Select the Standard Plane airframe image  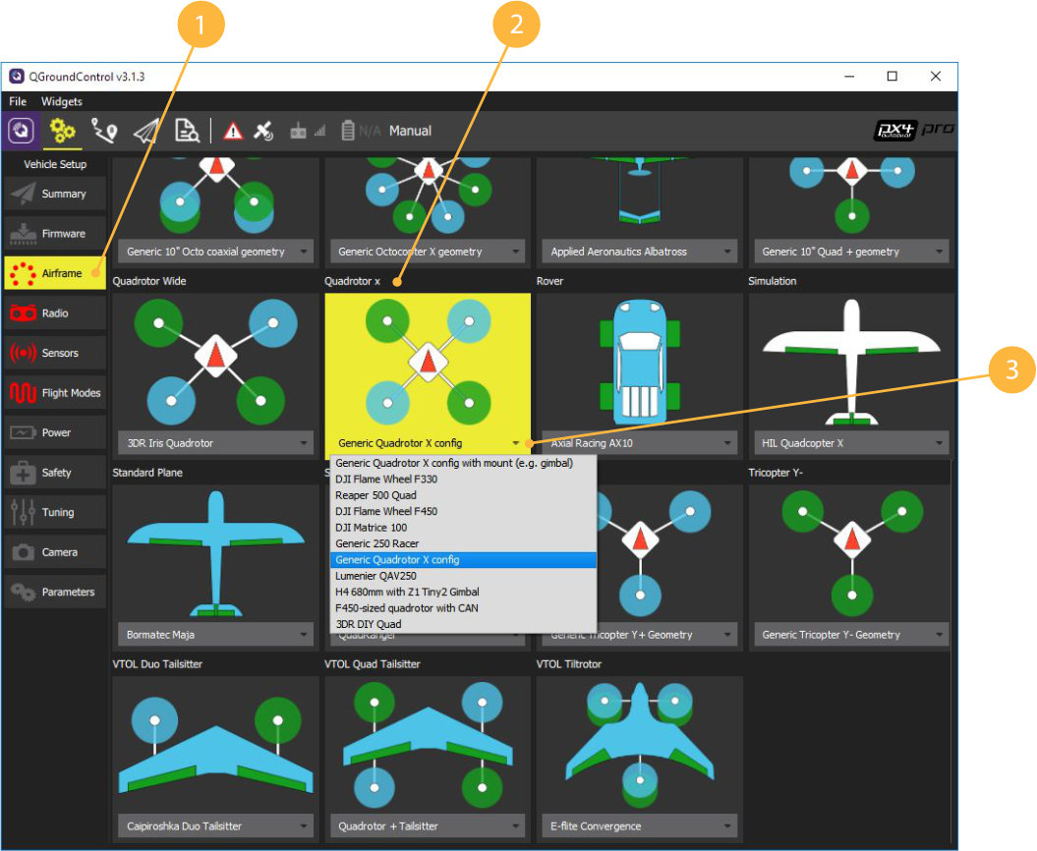(x=215, y=553)
